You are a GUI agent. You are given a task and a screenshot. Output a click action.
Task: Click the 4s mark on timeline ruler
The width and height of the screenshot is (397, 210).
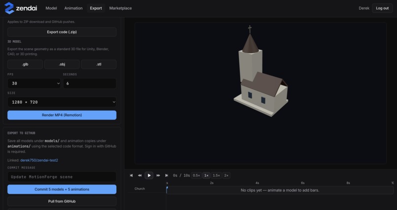point(257,183)
